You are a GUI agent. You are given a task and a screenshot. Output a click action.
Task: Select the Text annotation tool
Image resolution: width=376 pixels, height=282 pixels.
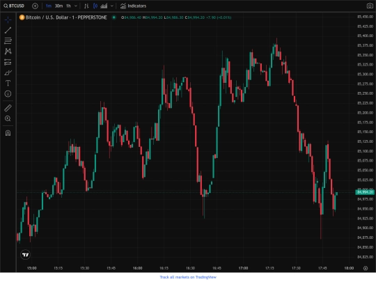pyautogui.click(x=8, y=84)
